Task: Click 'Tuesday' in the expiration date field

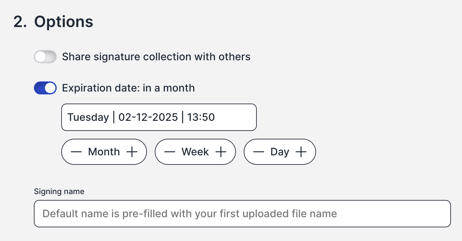Action: tap(88, 117)
